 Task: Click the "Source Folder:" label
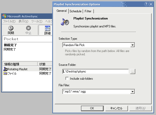coord(67,65)
